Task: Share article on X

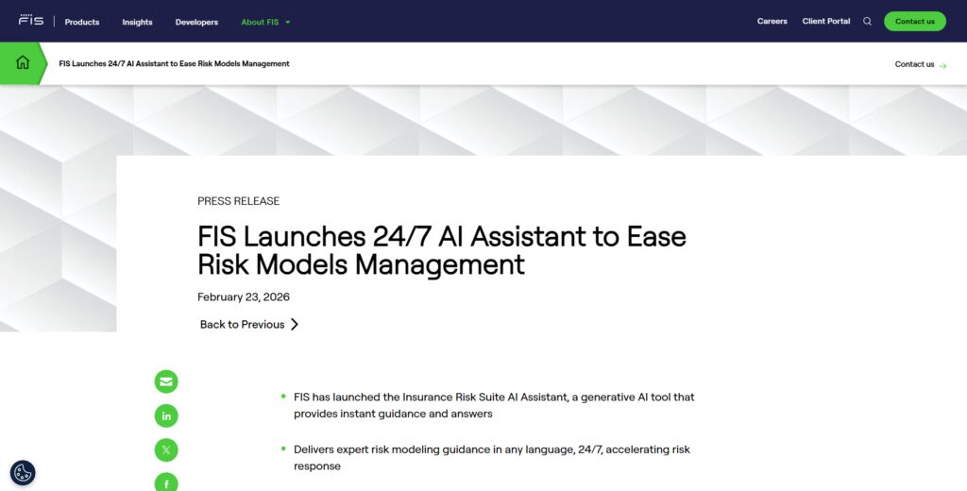Action: coord(166,449)
